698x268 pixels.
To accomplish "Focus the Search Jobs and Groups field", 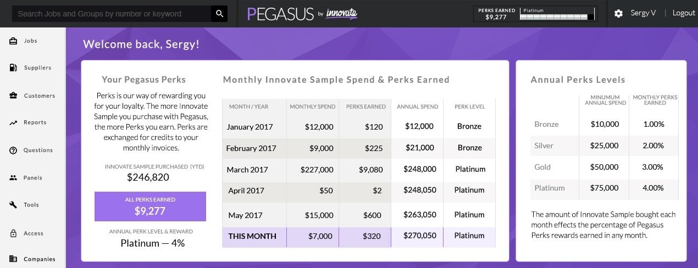I will tap(112, 14).
